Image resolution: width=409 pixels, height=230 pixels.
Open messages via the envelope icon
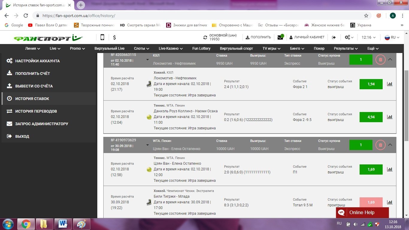[x=280, y=37]
